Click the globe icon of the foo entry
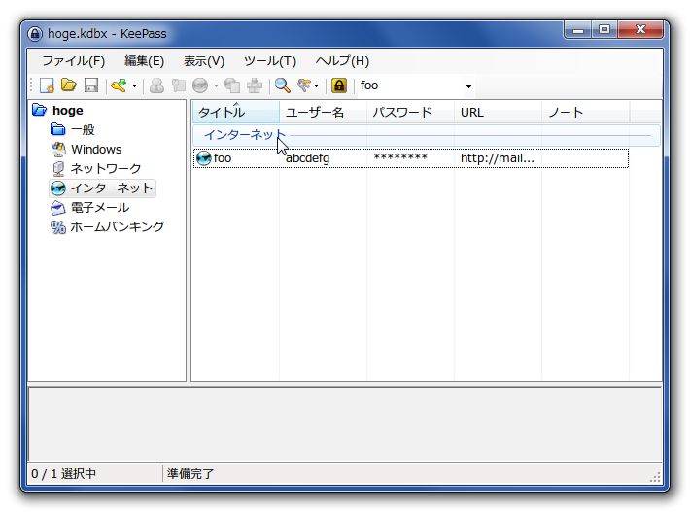 [x=203, y=158]
